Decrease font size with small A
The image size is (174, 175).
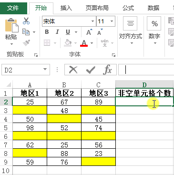coord(100,32)
